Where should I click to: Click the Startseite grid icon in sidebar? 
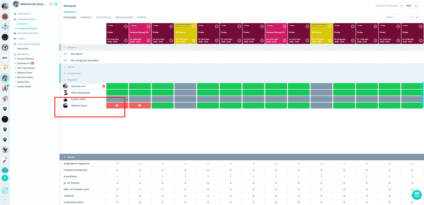(x=15, y=14)
